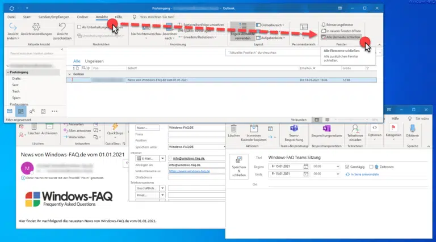This screenshot has height=242, width=436.
Task: Click Speichern & schließen in appointment
Action: click(239, 167)
